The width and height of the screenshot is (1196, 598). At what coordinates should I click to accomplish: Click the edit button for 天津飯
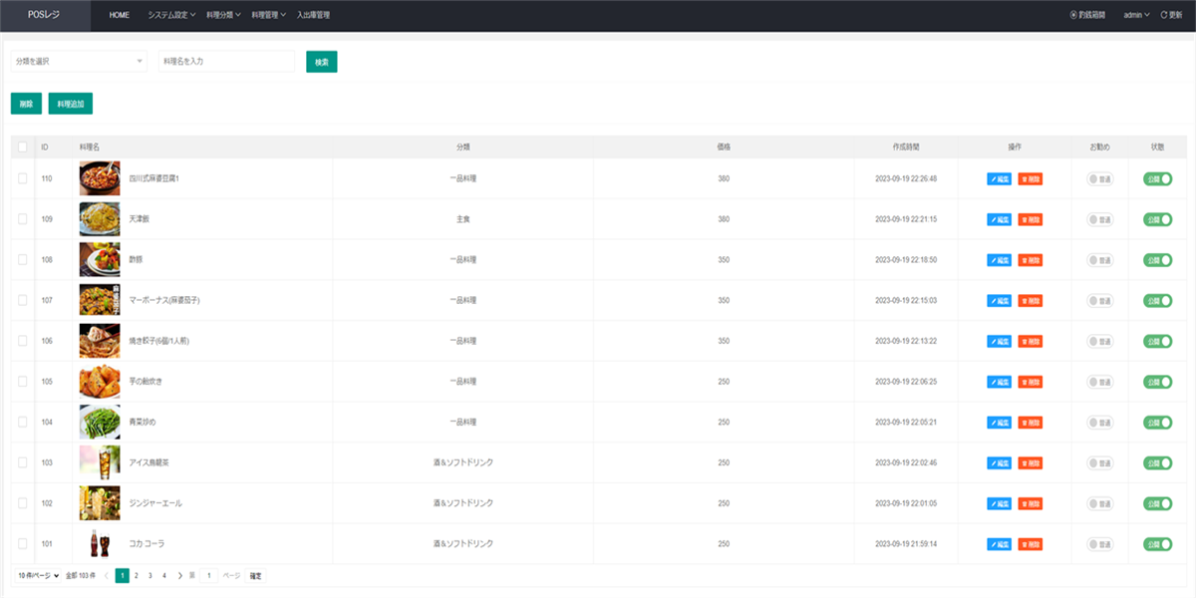pyautogui.click(x=999, y=219)
